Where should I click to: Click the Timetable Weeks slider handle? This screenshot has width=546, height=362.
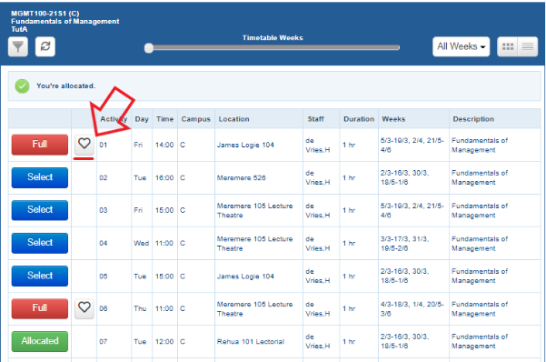pyautogui.click(x=149, y=48)
